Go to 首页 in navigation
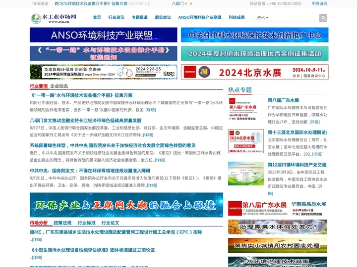 click(97, 17)
